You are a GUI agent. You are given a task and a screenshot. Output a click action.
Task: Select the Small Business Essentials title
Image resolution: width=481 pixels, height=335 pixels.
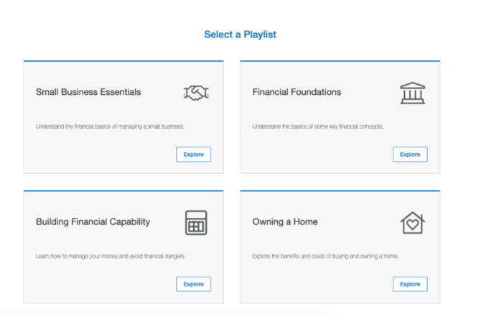[x=88, y=92]
